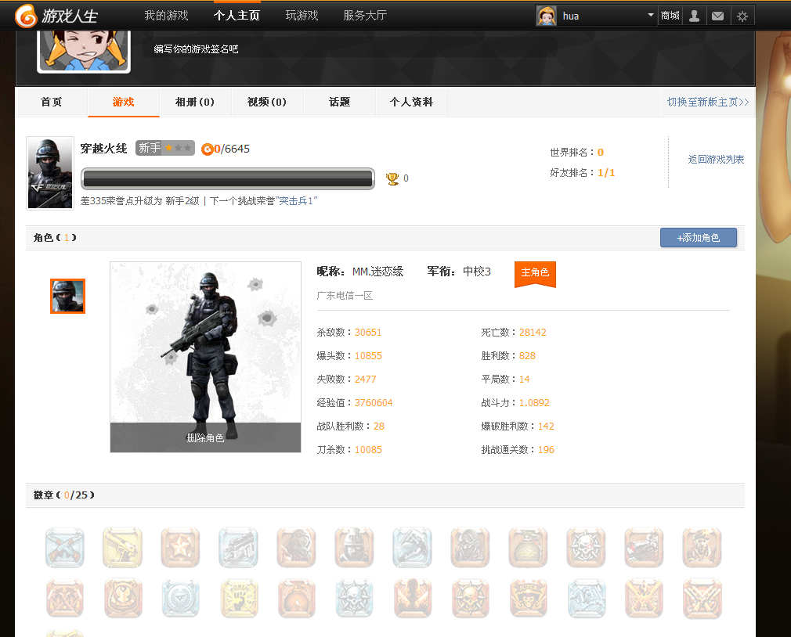Click the 胜利数 value 828
The image size is (791, 637).
coord(527,356)
